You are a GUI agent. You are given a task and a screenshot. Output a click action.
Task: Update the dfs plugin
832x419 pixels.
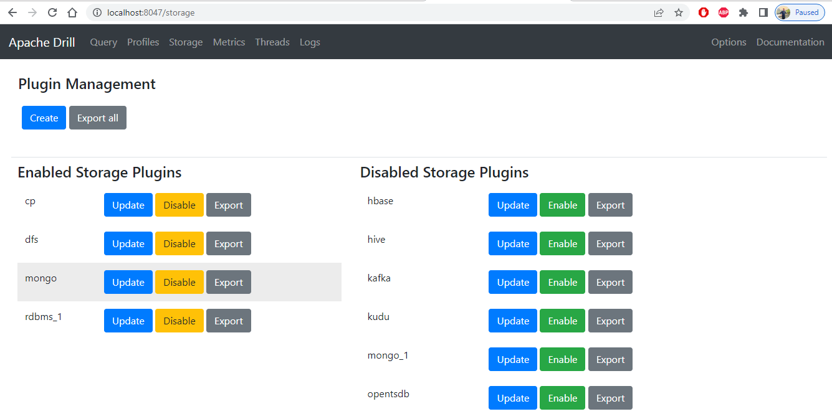pos(128,243)
